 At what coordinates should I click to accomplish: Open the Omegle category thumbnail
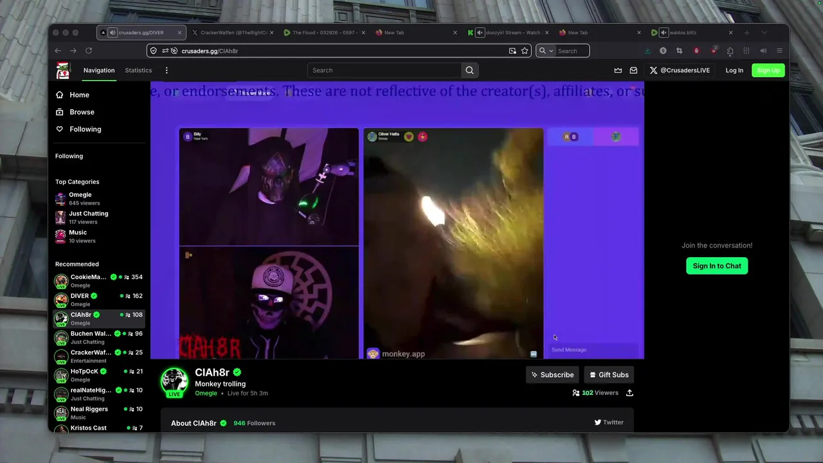pyautogui.click(x=60, y=199)
